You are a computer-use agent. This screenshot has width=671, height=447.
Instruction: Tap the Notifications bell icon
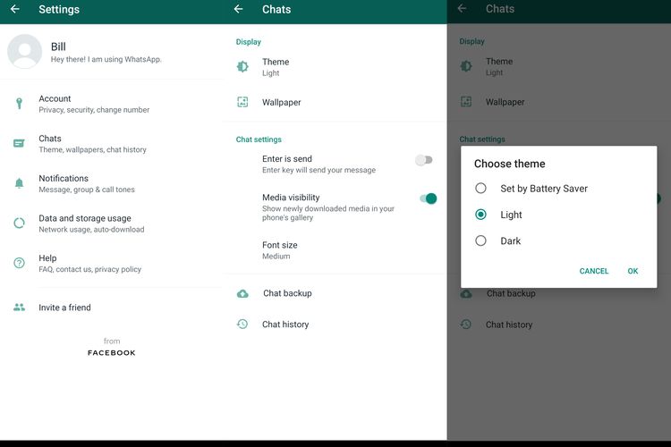tap(20, 183)
